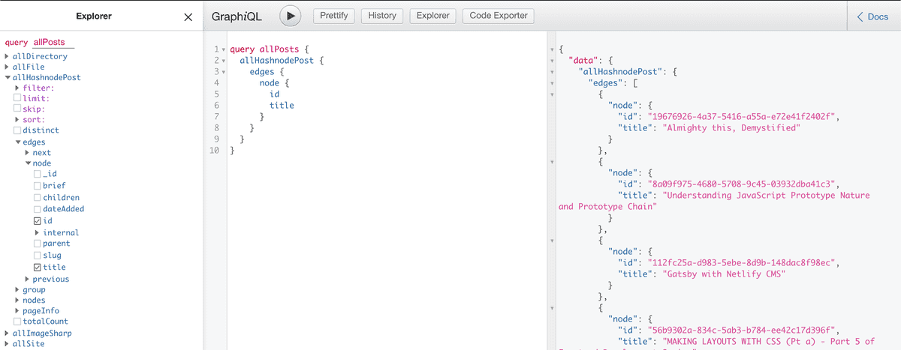Image resolution: width=901 pixels, height=350 pixels.
Task: Check the totalCount field checkbox
Action: (17, 321)
